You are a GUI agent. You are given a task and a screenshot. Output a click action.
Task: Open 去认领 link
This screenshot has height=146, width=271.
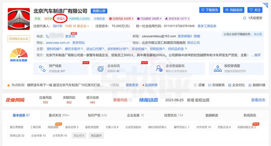click(x=258, y=34)
